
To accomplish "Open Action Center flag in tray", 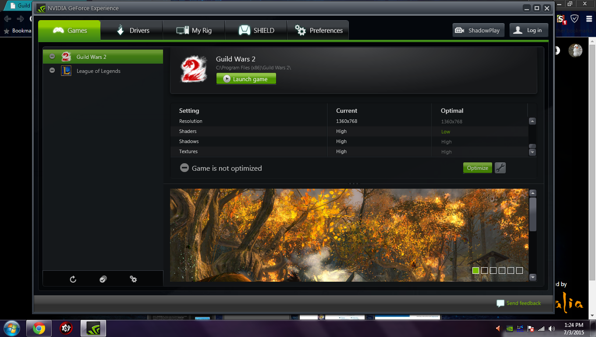I will [531, 328].
